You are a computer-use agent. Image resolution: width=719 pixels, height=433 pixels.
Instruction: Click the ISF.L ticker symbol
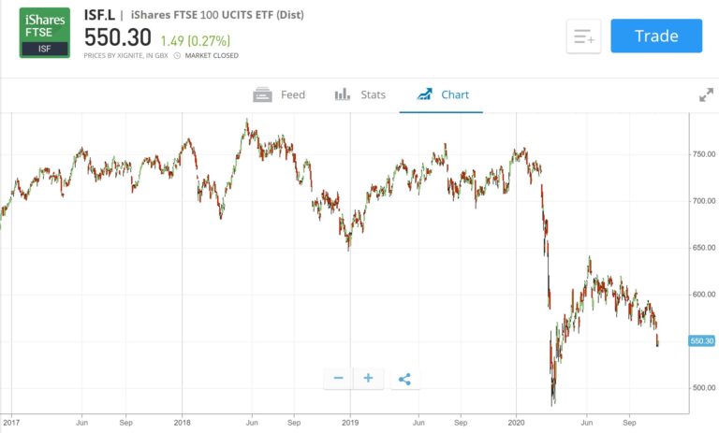click(99, 15)
